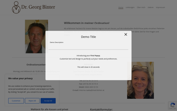This screenshot has height=111, width=177.
Task: Open the Home menu item
Action: pyautogui.click(x=121, y=7)
